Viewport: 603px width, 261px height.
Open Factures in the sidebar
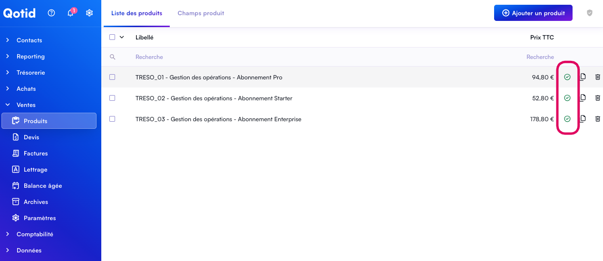pos(36,154)
